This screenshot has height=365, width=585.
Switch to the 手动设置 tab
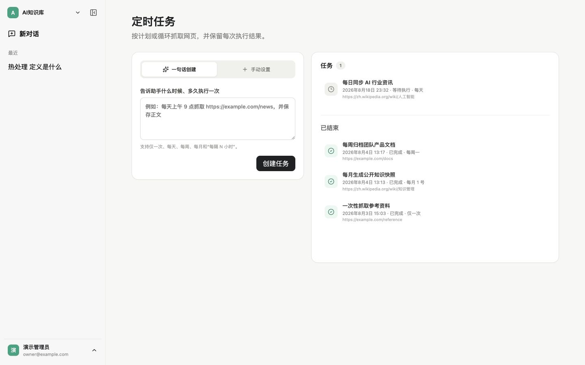[x=256, y=69]
